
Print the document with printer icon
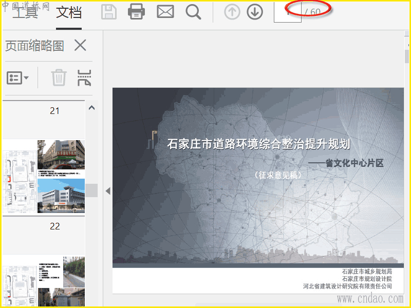coord(136,12)
